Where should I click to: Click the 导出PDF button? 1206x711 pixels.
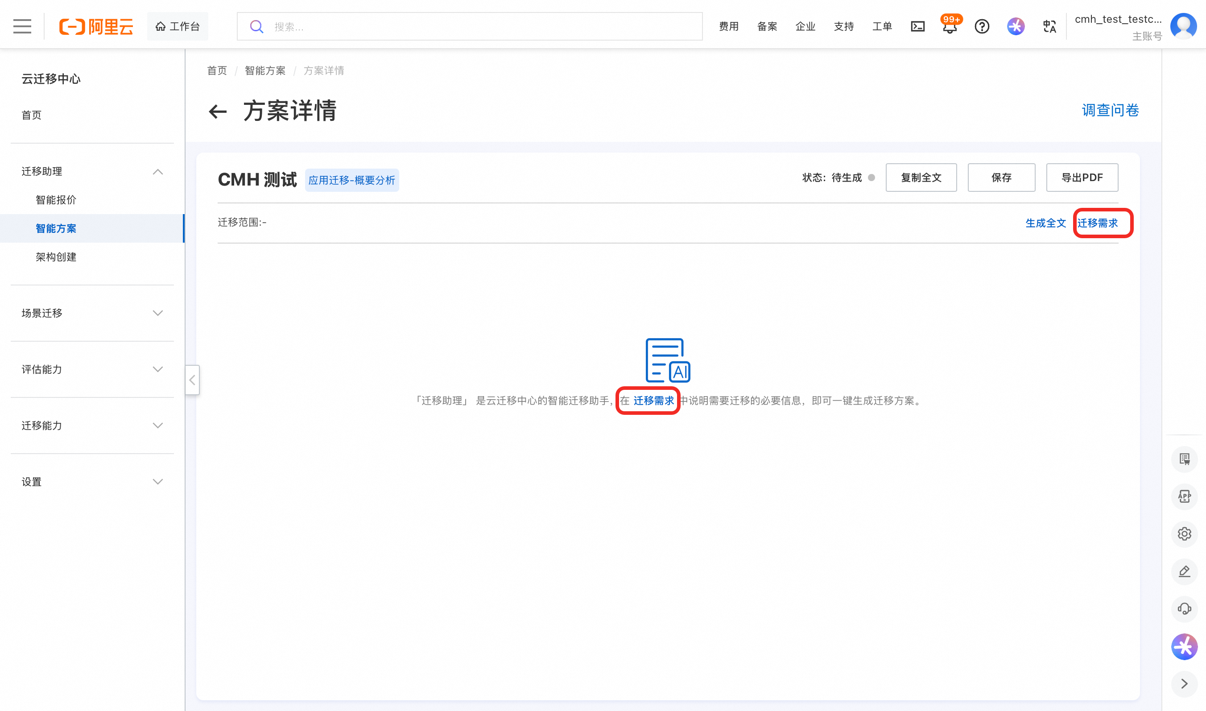pos(1082,178)
